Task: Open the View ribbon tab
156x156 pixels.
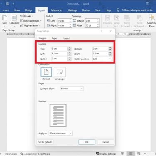Action: (x=98, y=10)
